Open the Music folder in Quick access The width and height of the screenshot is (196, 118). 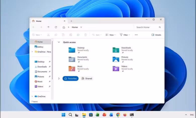click(x=78, y=69)
